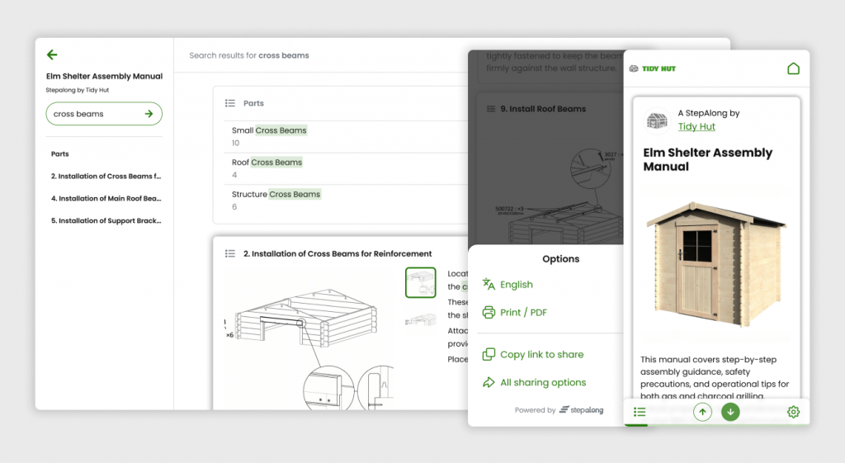
Task: Open the Tidy Hut link
Action: tap(696, 126)
